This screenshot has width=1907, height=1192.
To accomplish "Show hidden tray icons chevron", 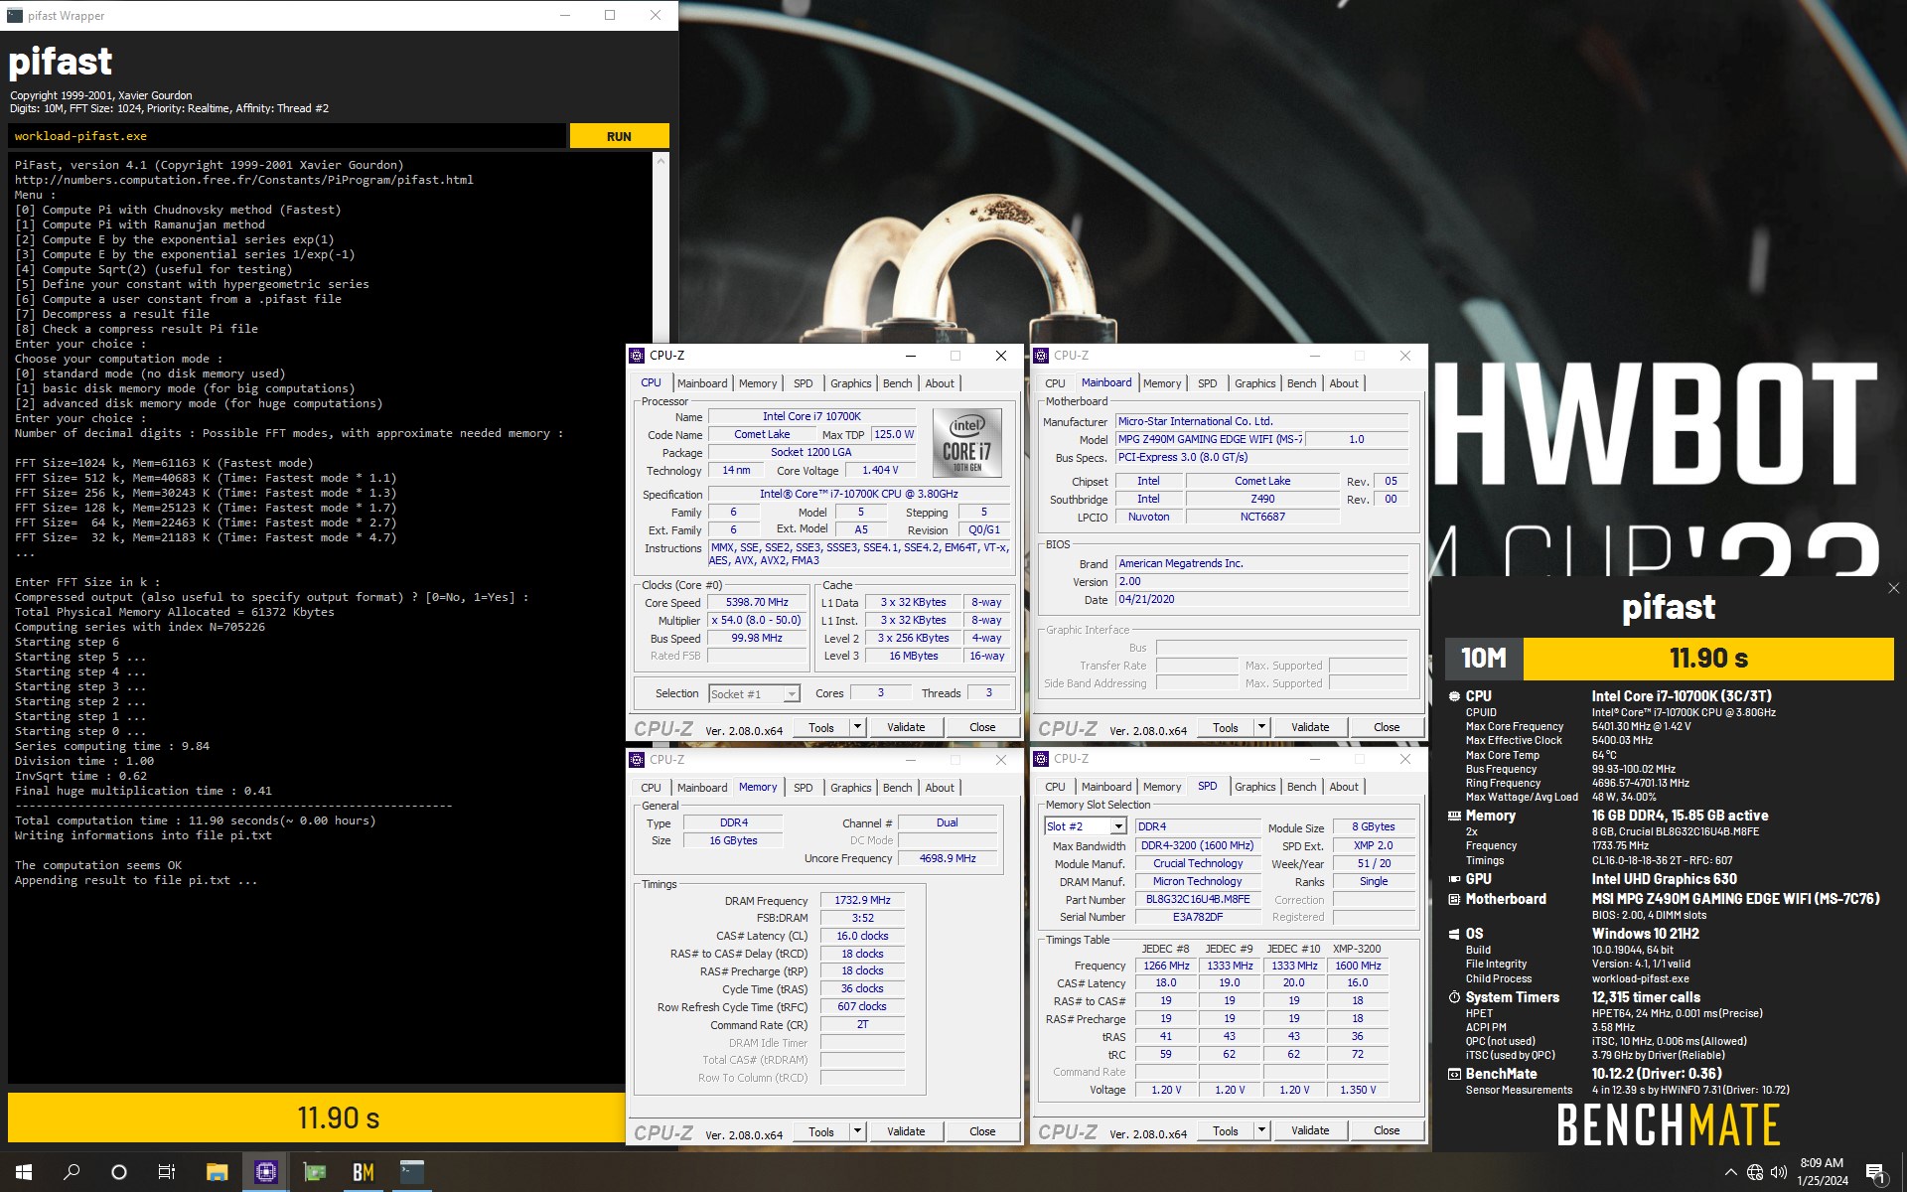I will pyautogui.click(x=1730, y=1172).
